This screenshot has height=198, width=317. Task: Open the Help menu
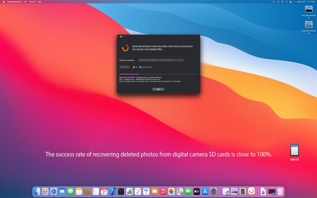pyautogui.click(x=40, y=2)
